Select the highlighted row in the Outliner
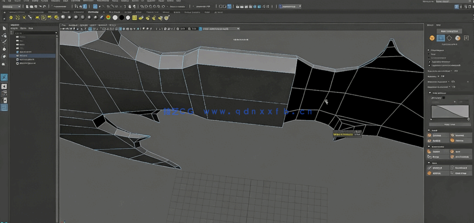The width and height of the screenshot is (474, 223). pos(33,56)
